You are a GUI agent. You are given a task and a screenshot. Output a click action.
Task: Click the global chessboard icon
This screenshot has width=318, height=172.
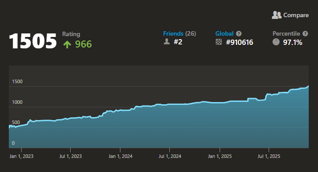point(219,42)
